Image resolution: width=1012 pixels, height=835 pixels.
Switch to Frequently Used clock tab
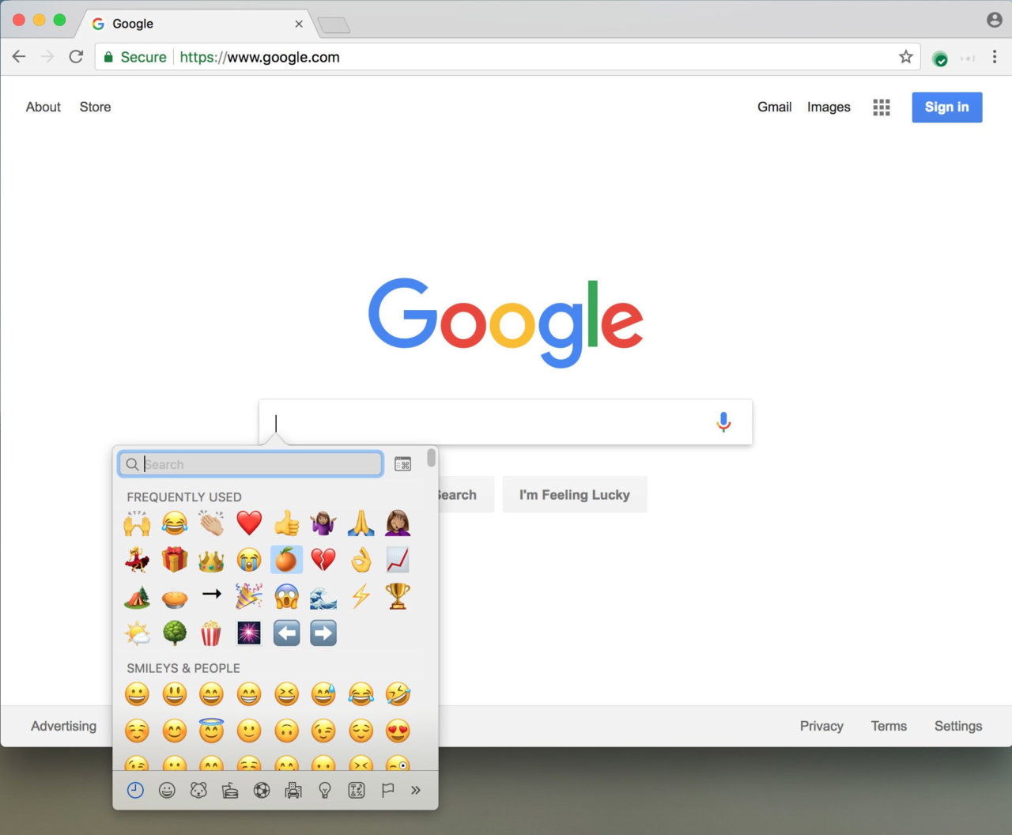coord(135,790)
